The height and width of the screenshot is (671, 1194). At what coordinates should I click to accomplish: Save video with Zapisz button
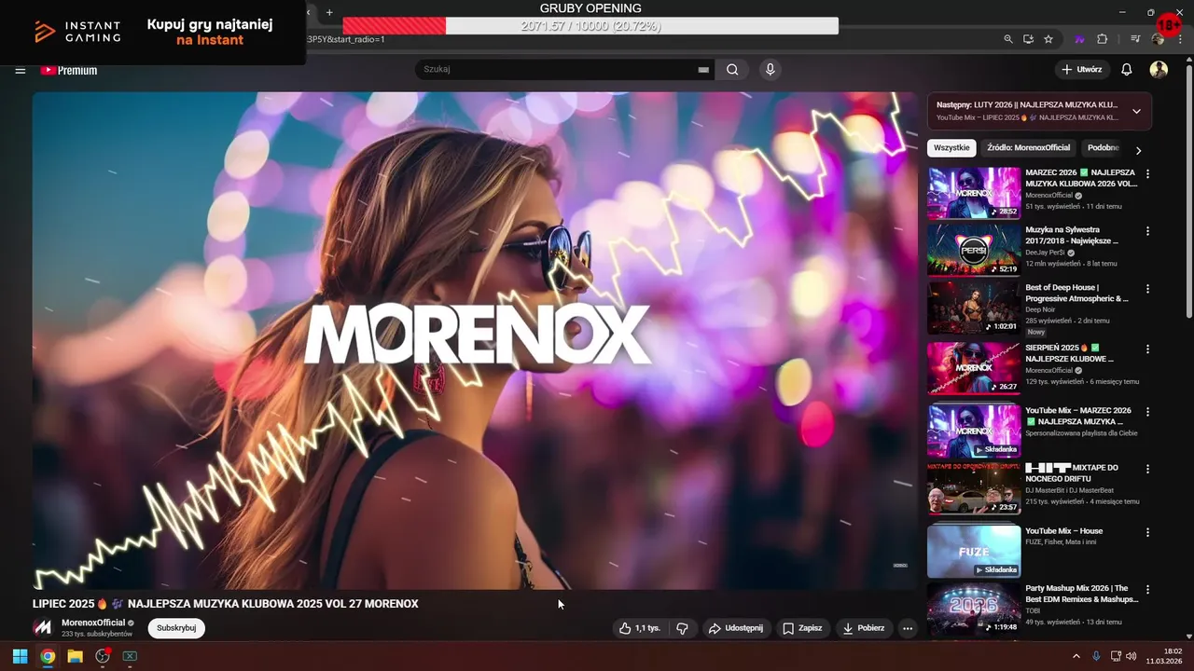point(802,628)
